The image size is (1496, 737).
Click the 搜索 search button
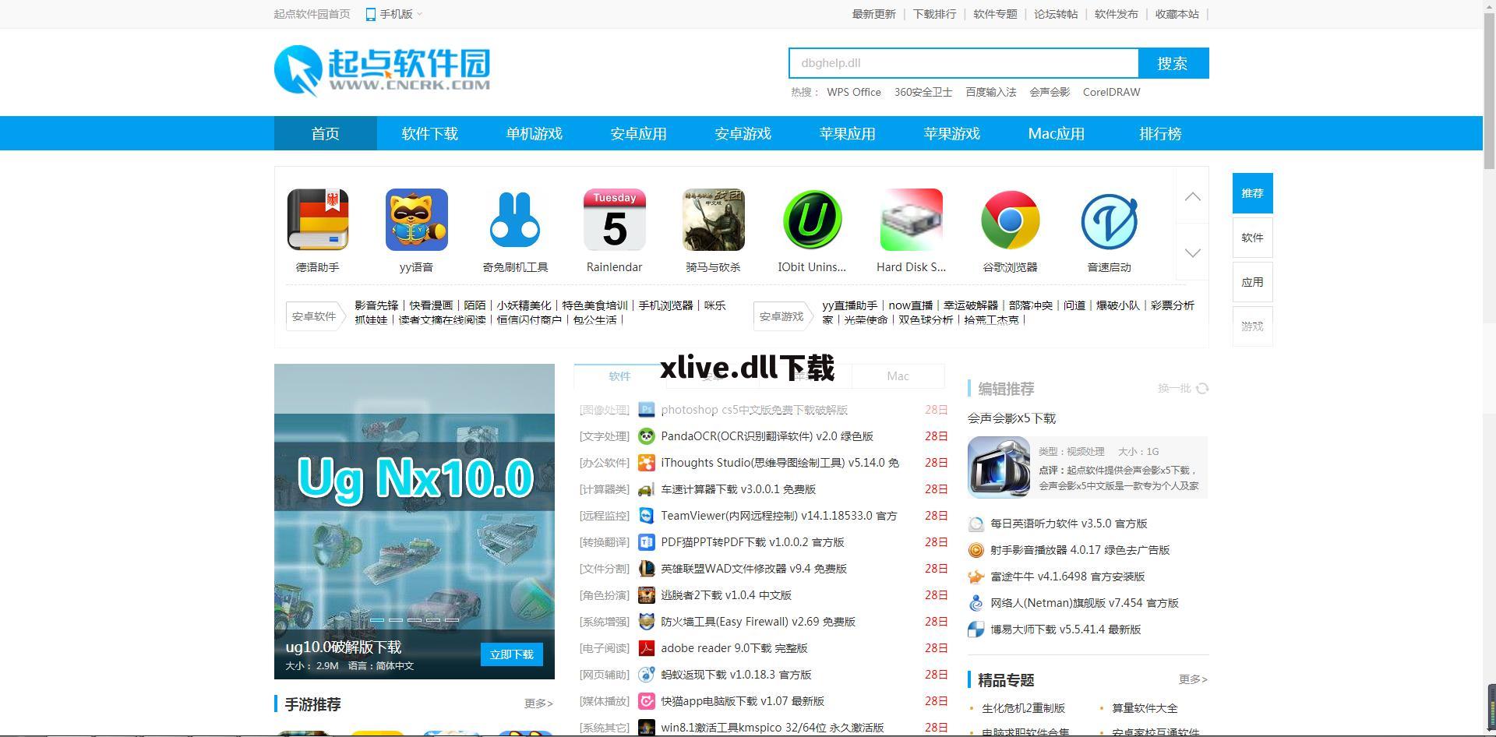pyautogui.click(x=1173, y=63)
